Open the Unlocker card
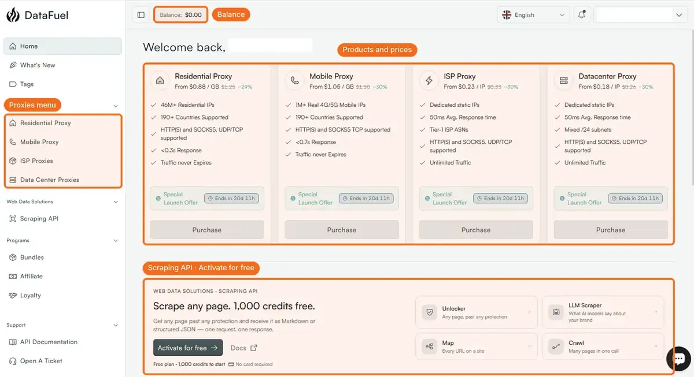Viewport: 694px width, 377px height. (x=476, y=312)
